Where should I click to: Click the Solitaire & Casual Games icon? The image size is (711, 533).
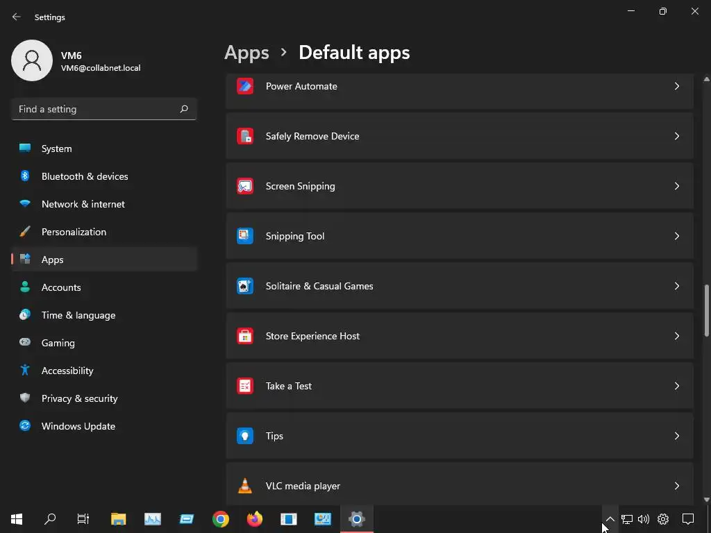tap(244, 286)
